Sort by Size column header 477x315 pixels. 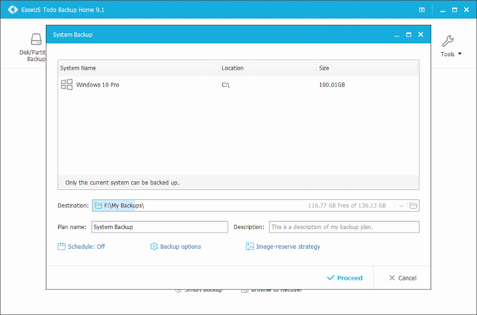point(367,68)
